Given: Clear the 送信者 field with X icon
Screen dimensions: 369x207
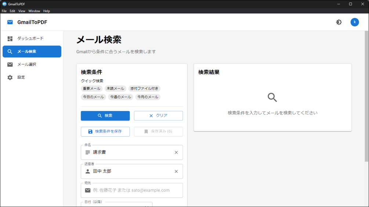Looking at the screenshot, I should point(176,171).
